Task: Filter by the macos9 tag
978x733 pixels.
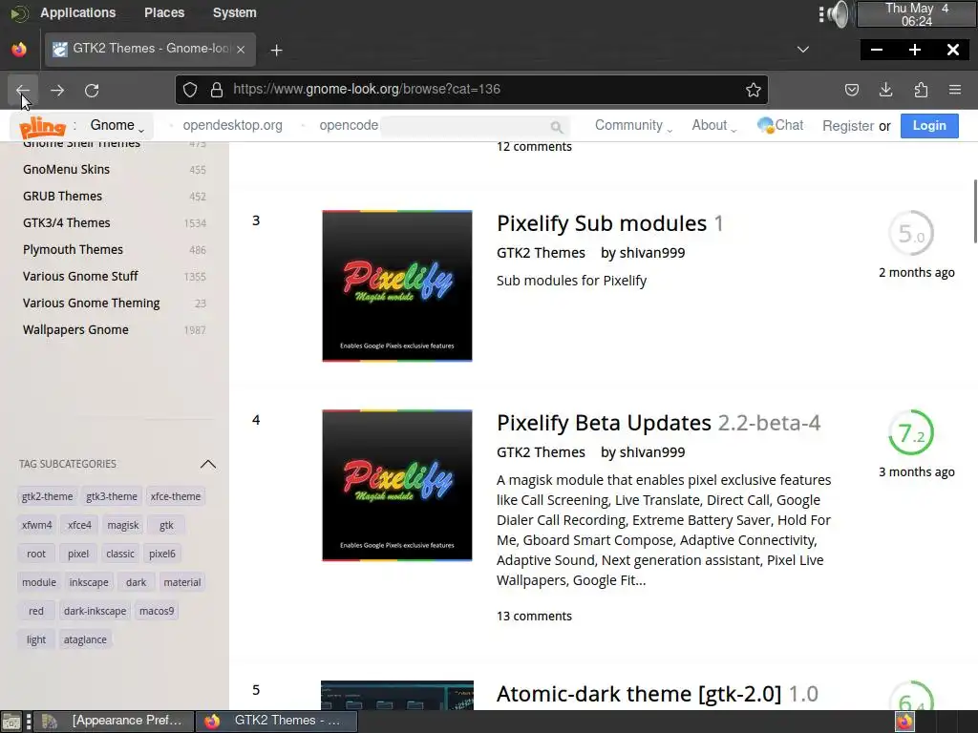Action: point(157,611)
